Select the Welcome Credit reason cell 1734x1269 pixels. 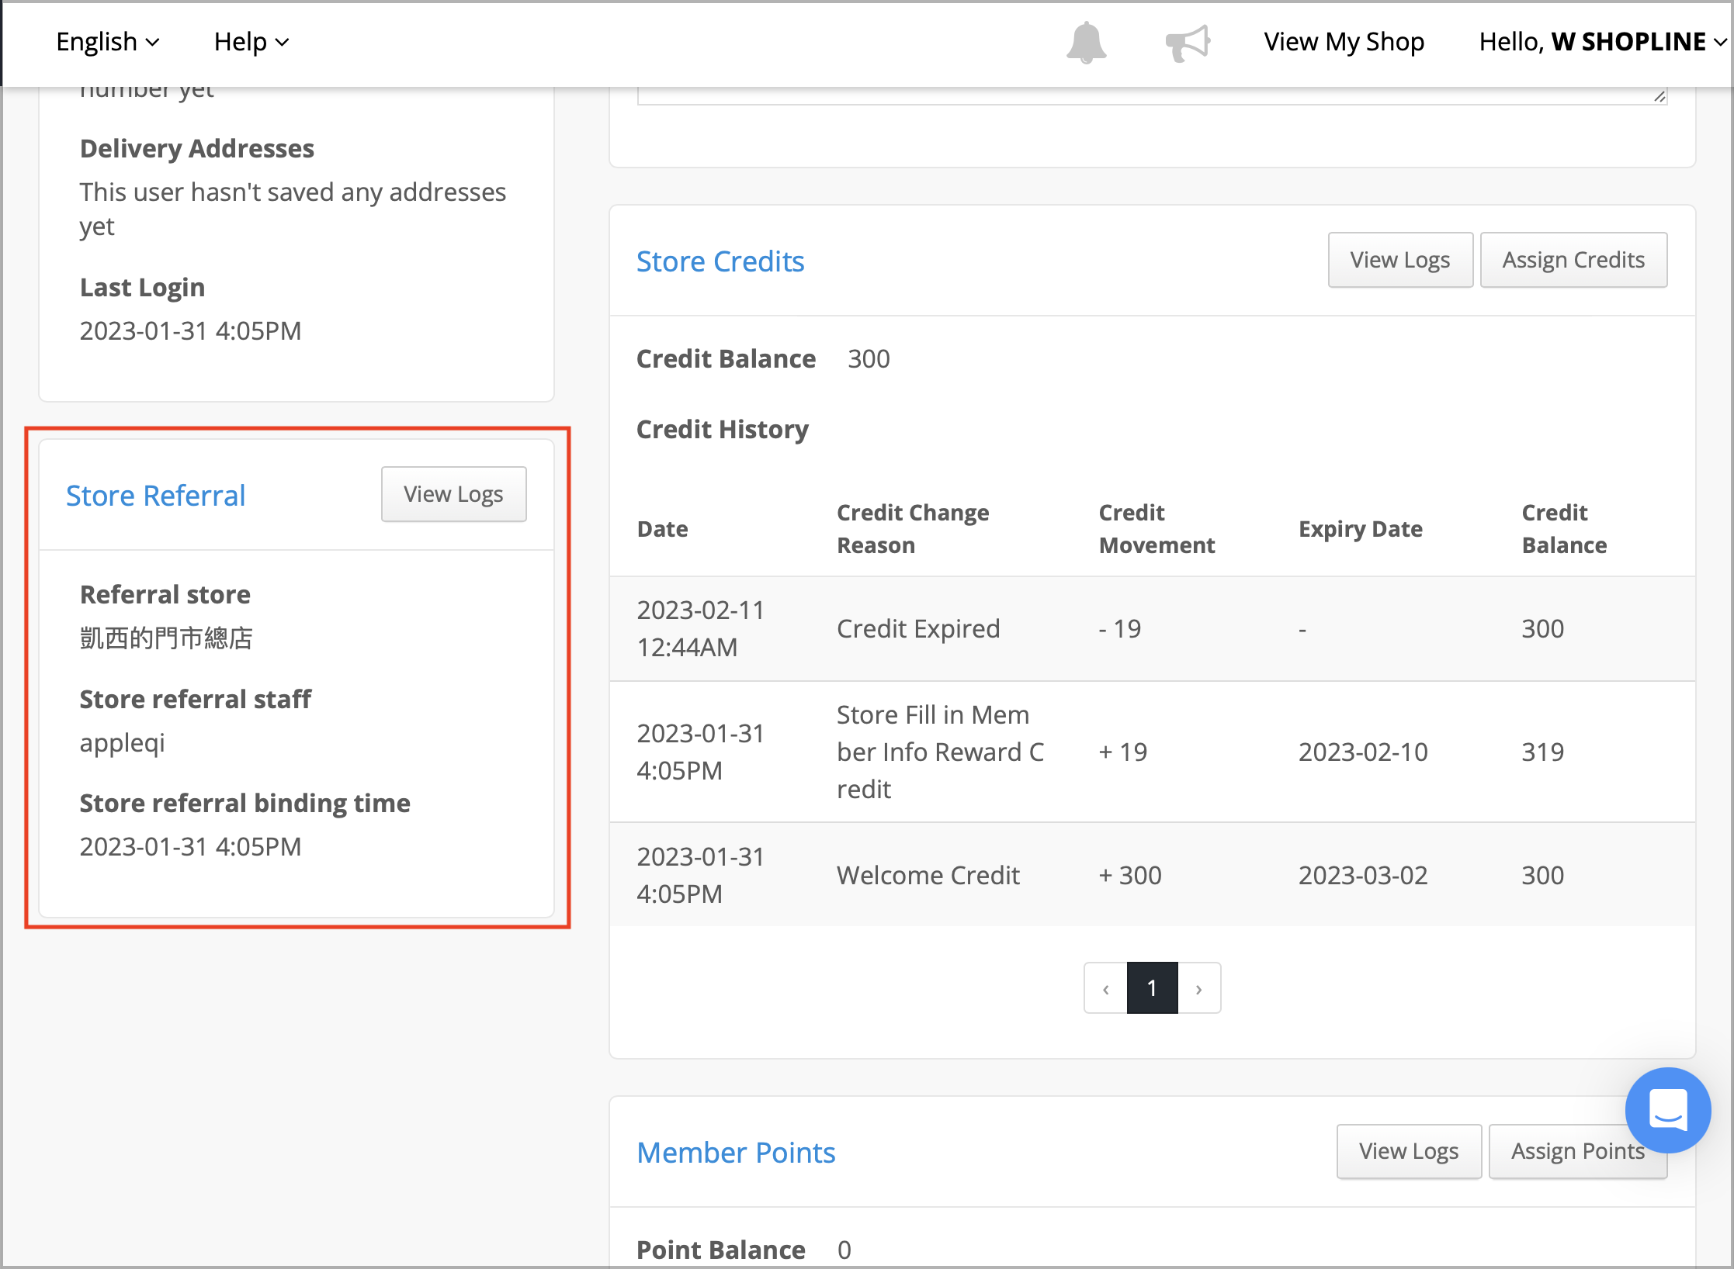coord(928,875)
